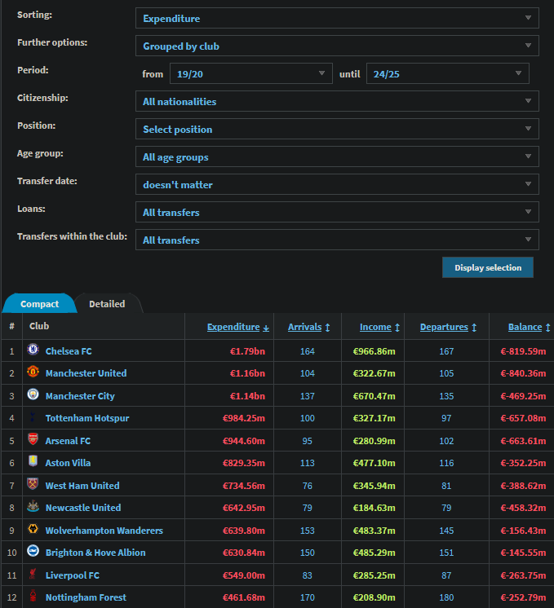
Task: Open the Sorting dropdown showing Expenditure
Action: tap(337, 18)
